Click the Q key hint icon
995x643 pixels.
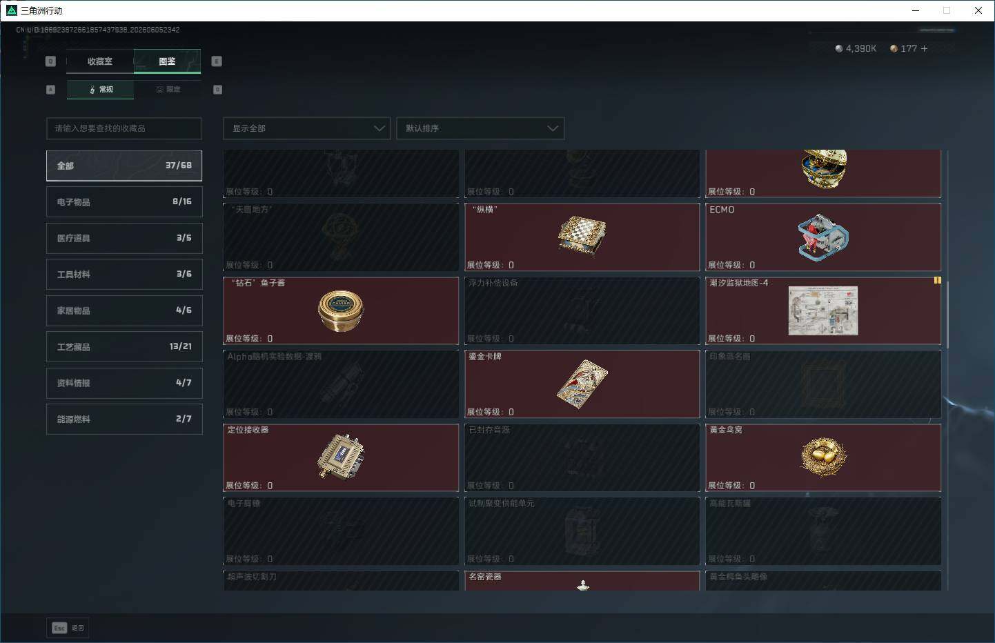[50, 61]
